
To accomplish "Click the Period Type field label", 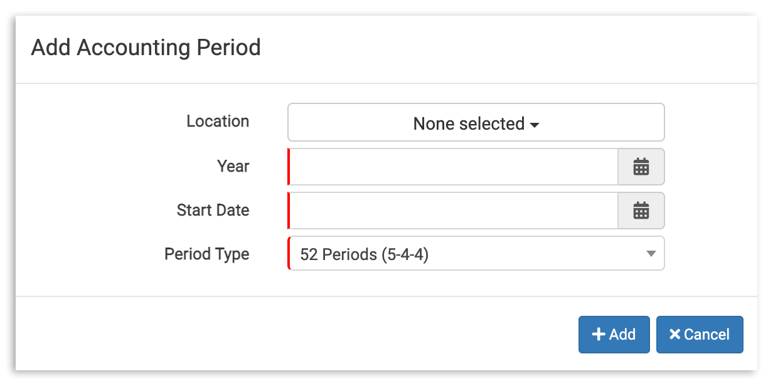I will [207, 254].
